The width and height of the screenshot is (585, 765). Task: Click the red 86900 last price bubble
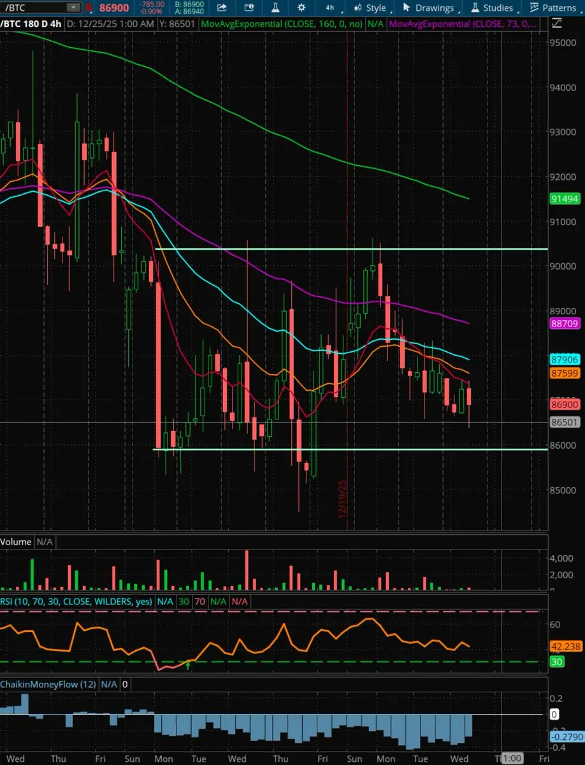tap(566, 404)
